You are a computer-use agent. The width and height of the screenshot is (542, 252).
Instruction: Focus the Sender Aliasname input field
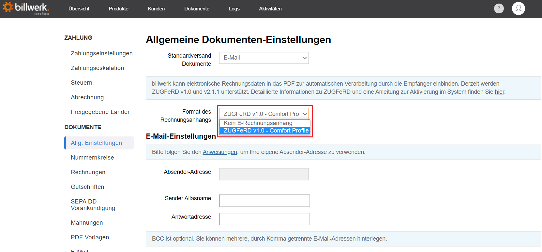(264, 201)
